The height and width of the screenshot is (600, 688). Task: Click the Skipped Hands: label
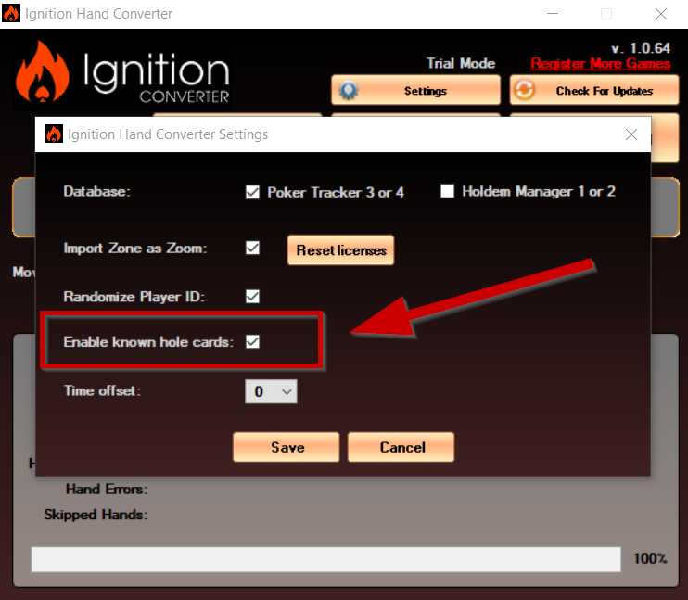coord(96,515)
